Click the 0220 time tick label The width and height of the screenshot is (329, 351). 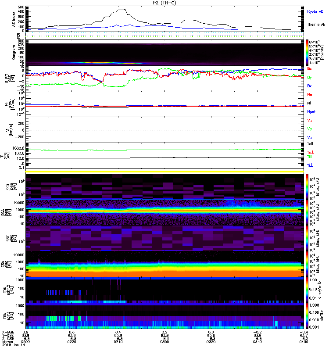click(72, 342)
